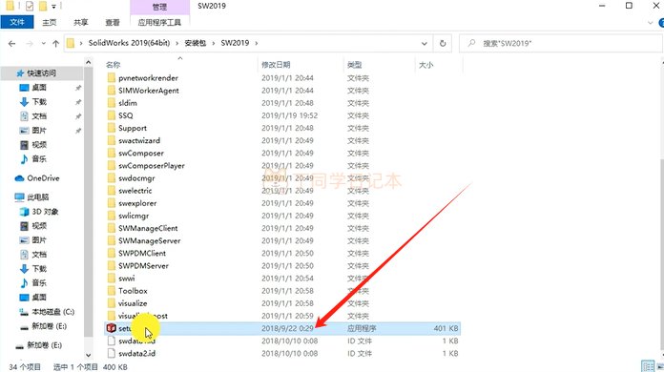
Task: Sort by the 大小 column header
Action: 426,65
